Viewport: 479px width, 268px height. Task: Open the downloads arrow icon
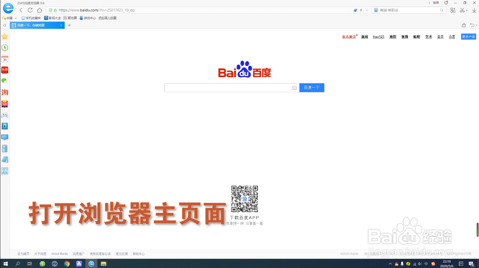(x=474, y=10)
